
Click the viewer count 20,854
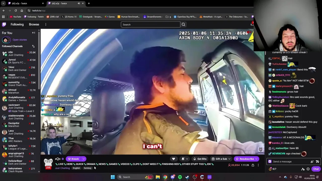234,165
